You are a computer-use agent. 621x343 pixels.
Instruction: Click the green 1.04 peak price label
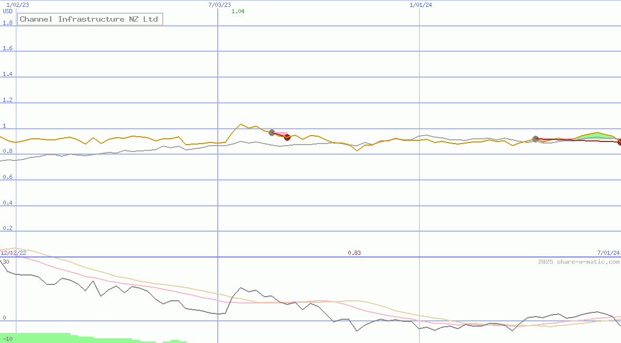(238, 11)
